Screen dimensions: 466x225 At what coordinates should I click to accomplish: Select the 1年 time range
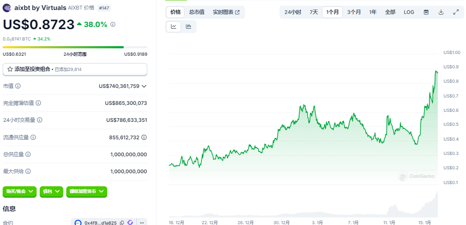click(x=373, y=12)
